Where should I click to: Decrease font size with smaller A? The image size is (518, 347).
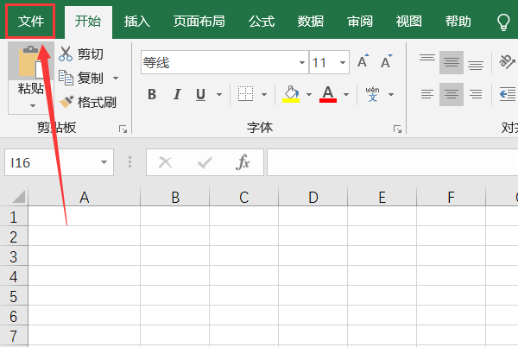(386, 61)
